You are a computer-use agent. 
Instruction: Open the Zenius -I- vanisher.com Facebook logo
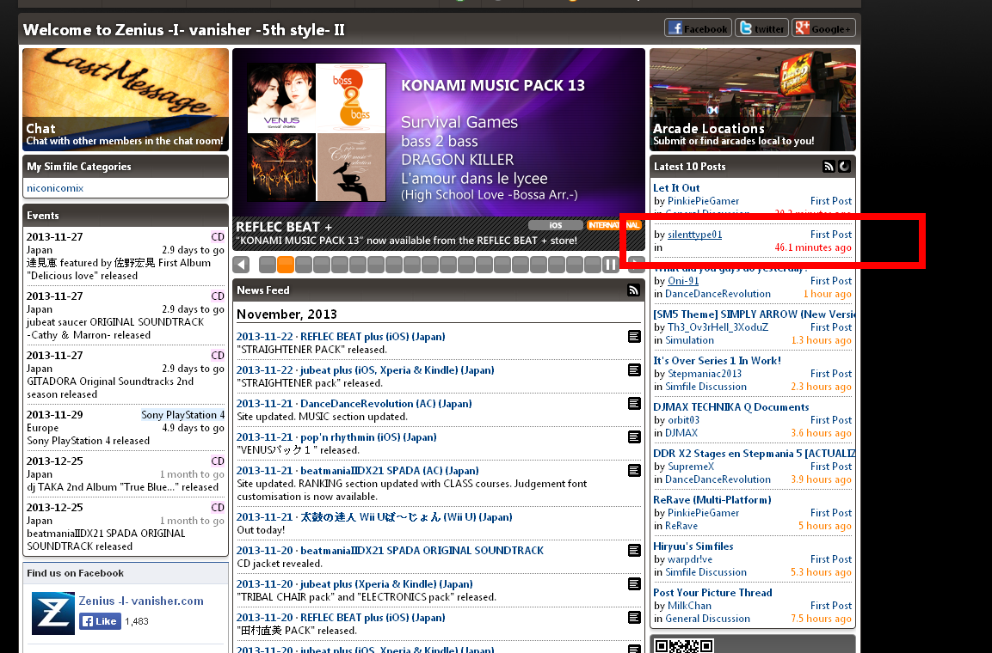click(53, 613)
